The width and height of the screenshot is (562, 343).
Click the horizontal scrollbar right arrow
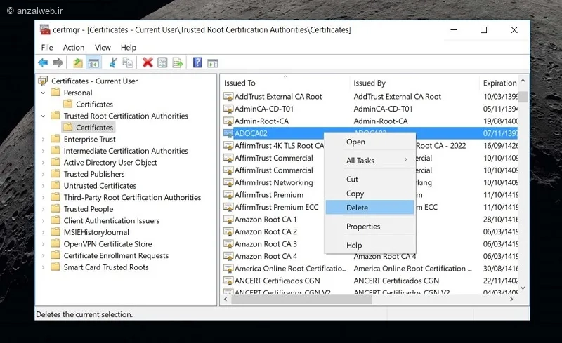pyautogui.click(x=511, y=299)
